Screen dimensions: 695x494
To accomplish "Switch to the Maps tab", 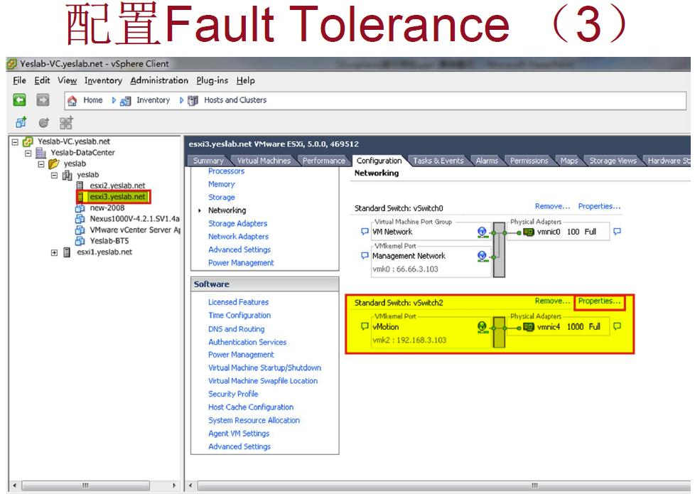I will 569,161.
